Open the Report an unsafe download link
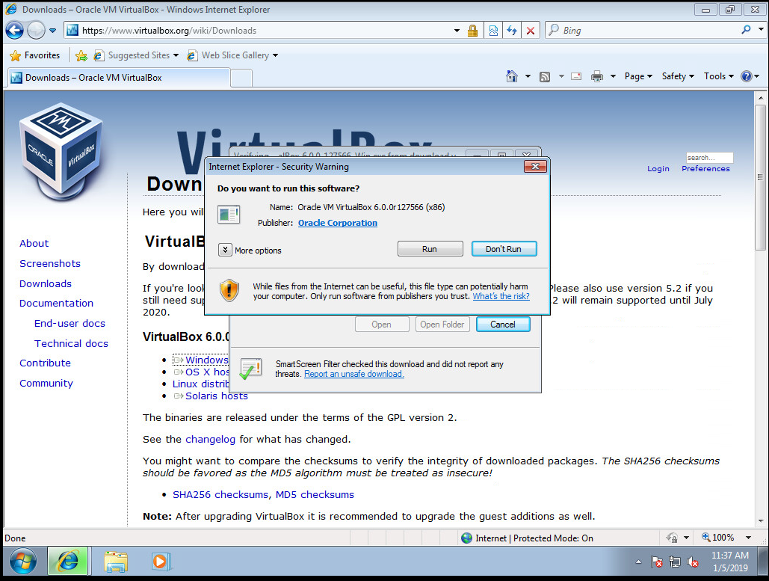The width and height of the screenshot is (769, 581). (353, 374)
